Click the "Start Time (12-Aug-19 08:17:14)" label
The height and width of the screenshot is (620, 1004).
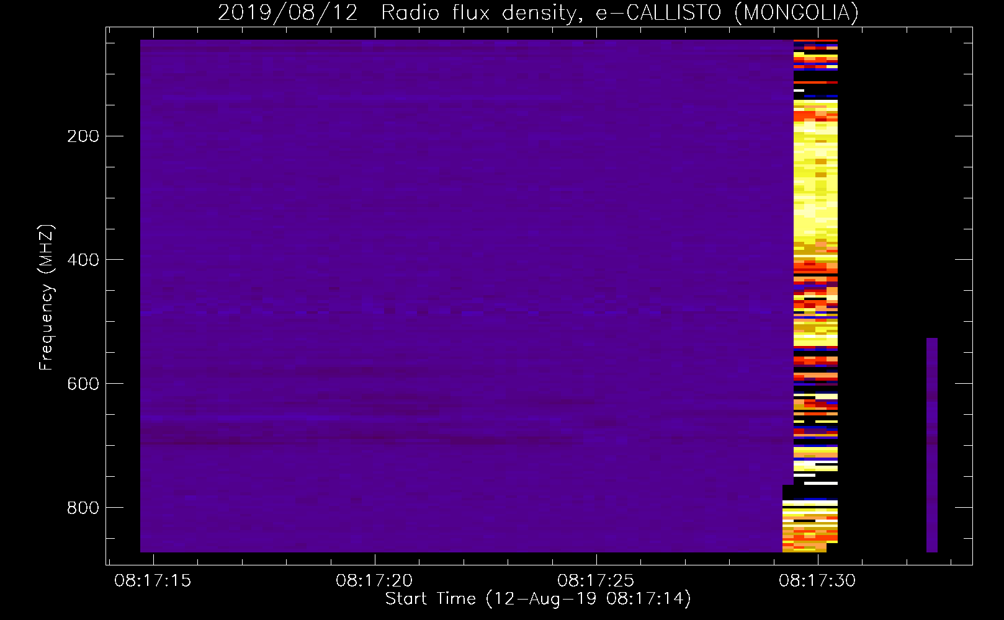pyautogui.click(x=538, y=599)
